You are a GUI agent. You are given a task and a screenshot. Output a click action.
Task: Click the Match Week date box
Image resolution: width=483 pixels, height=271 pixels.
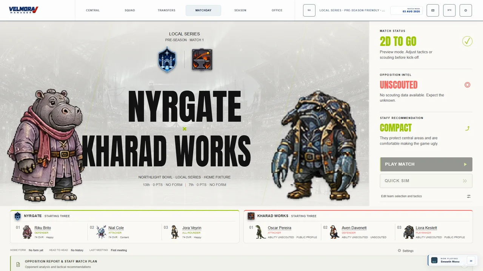tap(406, 10)
